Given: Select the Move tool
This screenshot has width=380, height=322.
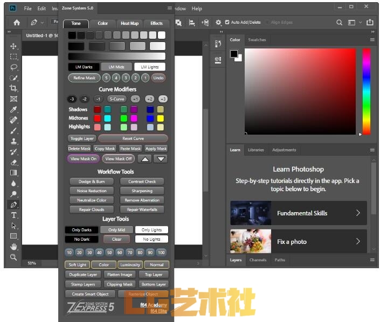Looking at the screenshot, I should pos(13,46).
